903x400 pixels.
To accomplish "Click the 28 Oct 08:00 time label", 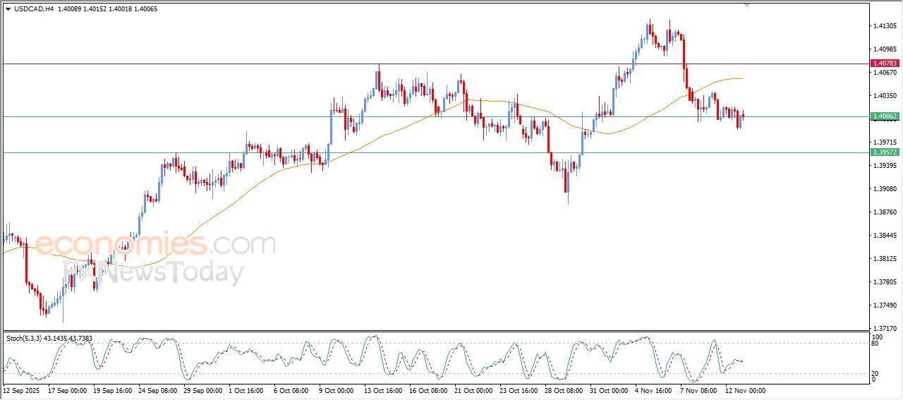I will point(564,390).
